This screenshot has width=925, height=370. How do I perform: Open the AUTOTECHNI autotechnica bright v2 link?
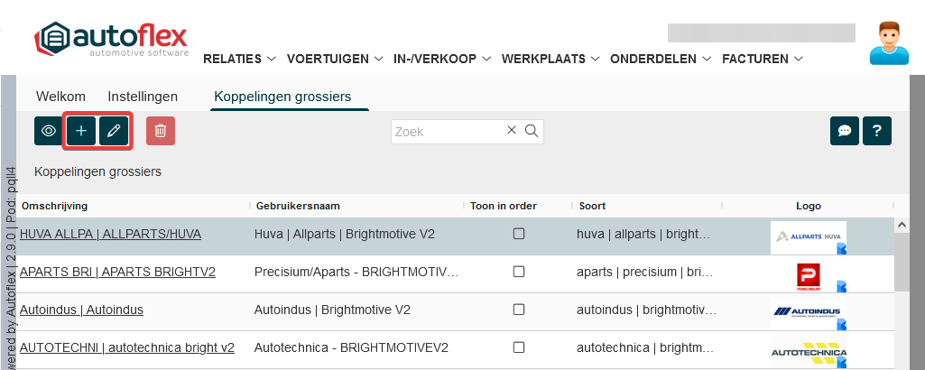click(127, 347)
